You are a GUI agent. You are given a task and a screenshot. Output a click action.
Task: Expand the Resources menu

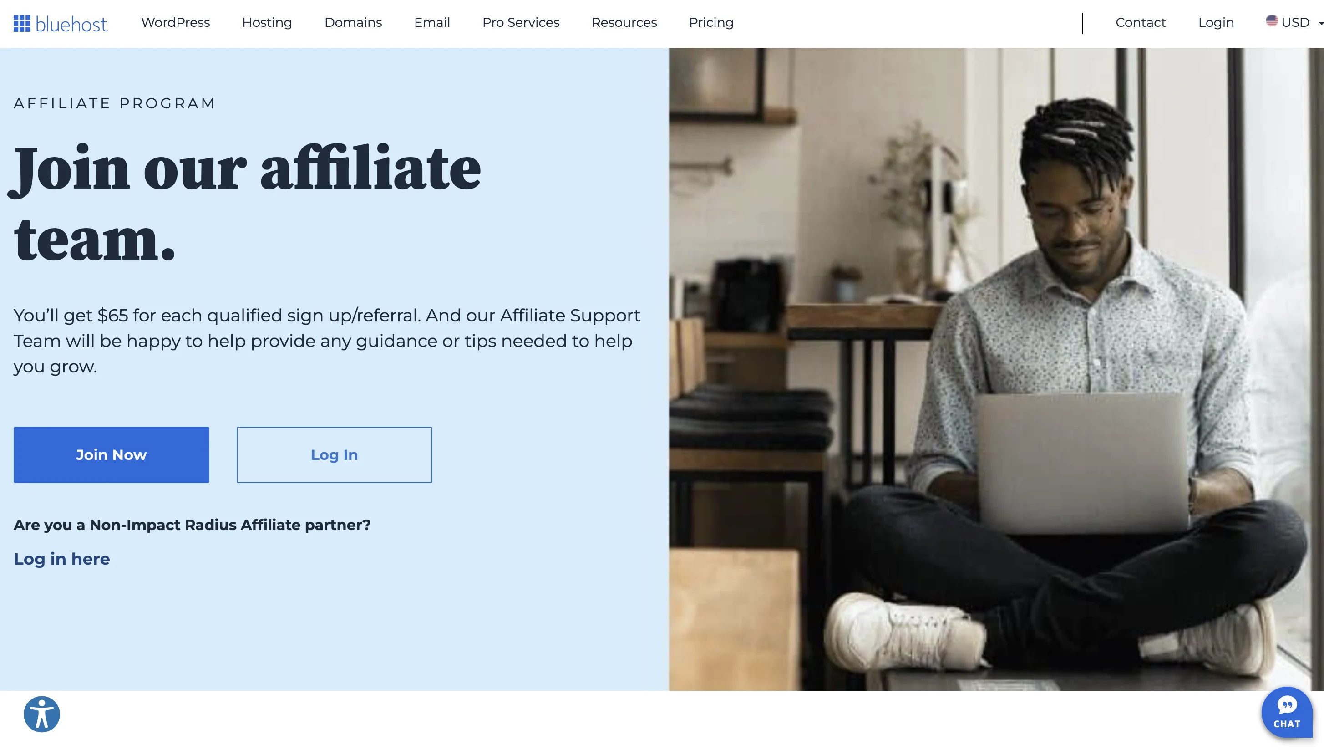tap(624, 23)
